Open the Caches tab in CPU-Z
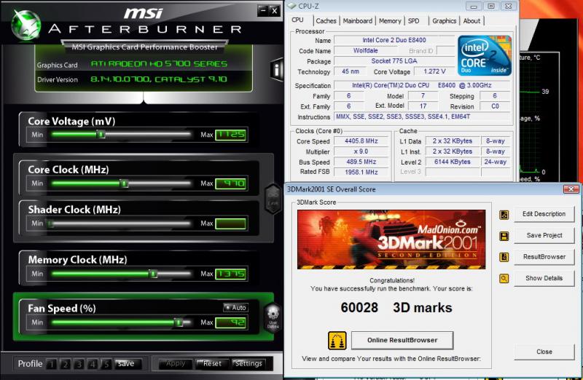 [326, 21]
